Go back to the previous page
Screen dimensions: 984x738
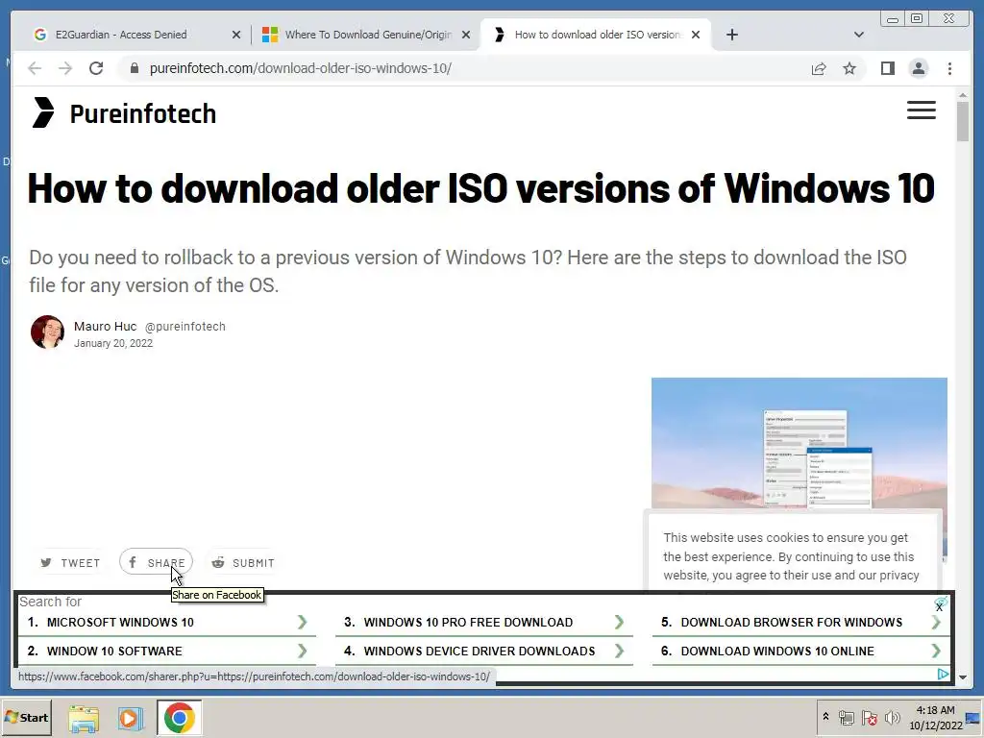(35, 68)
